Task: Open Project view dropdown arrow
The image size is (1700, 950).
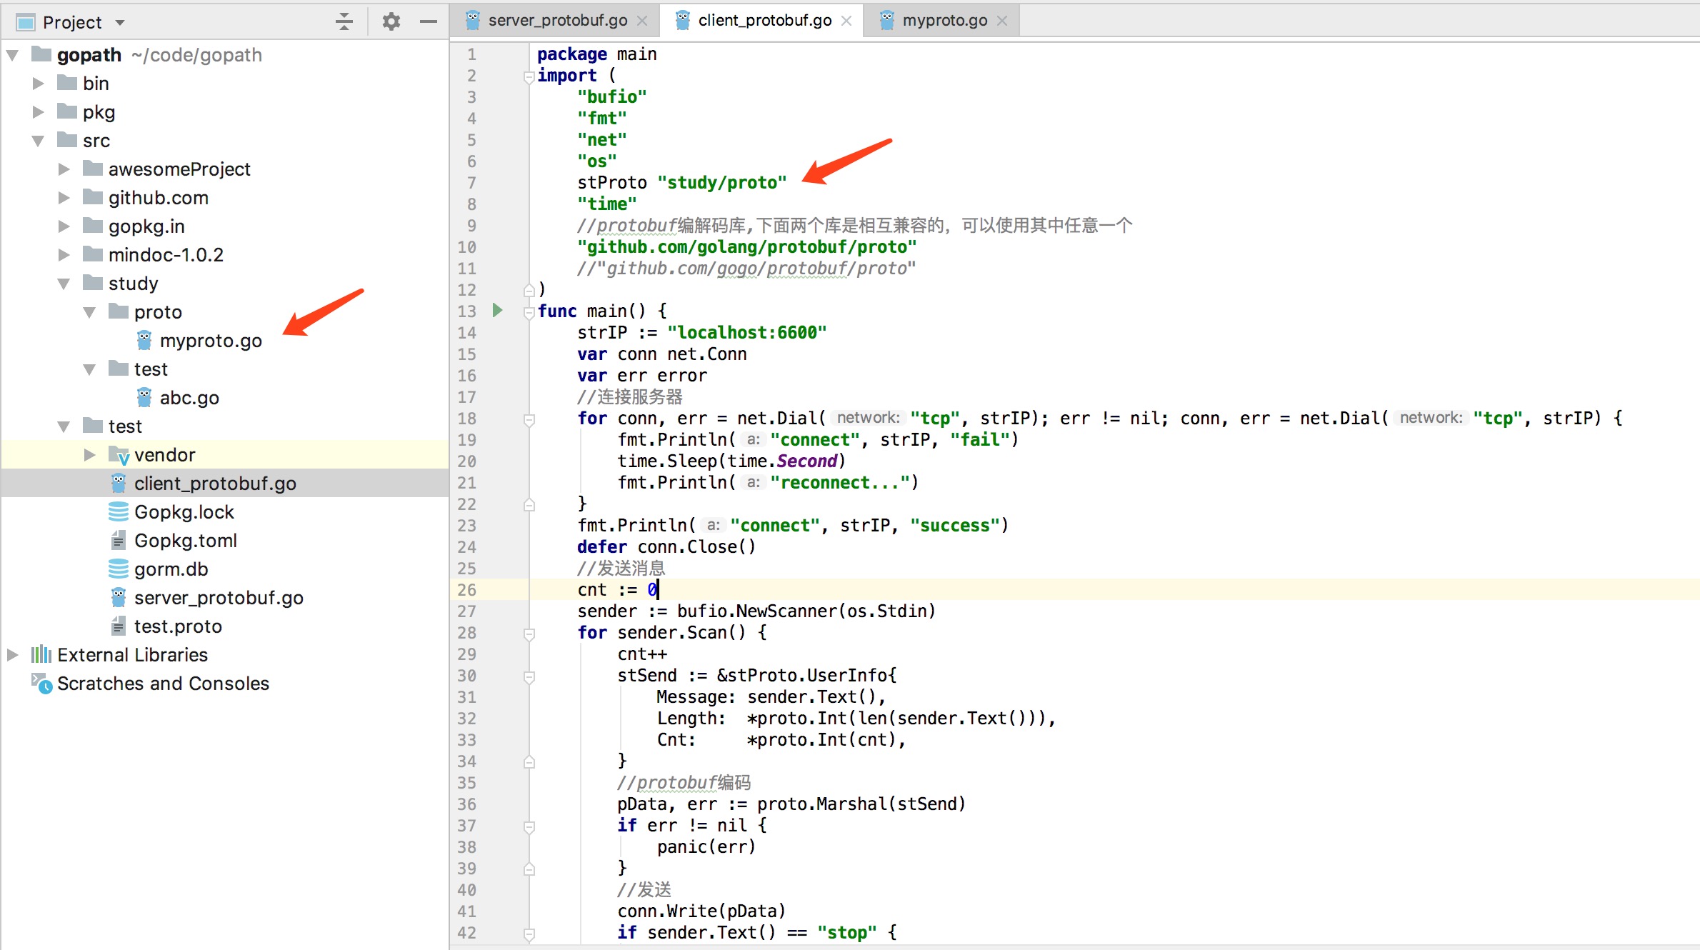Action: coord(120,23)
